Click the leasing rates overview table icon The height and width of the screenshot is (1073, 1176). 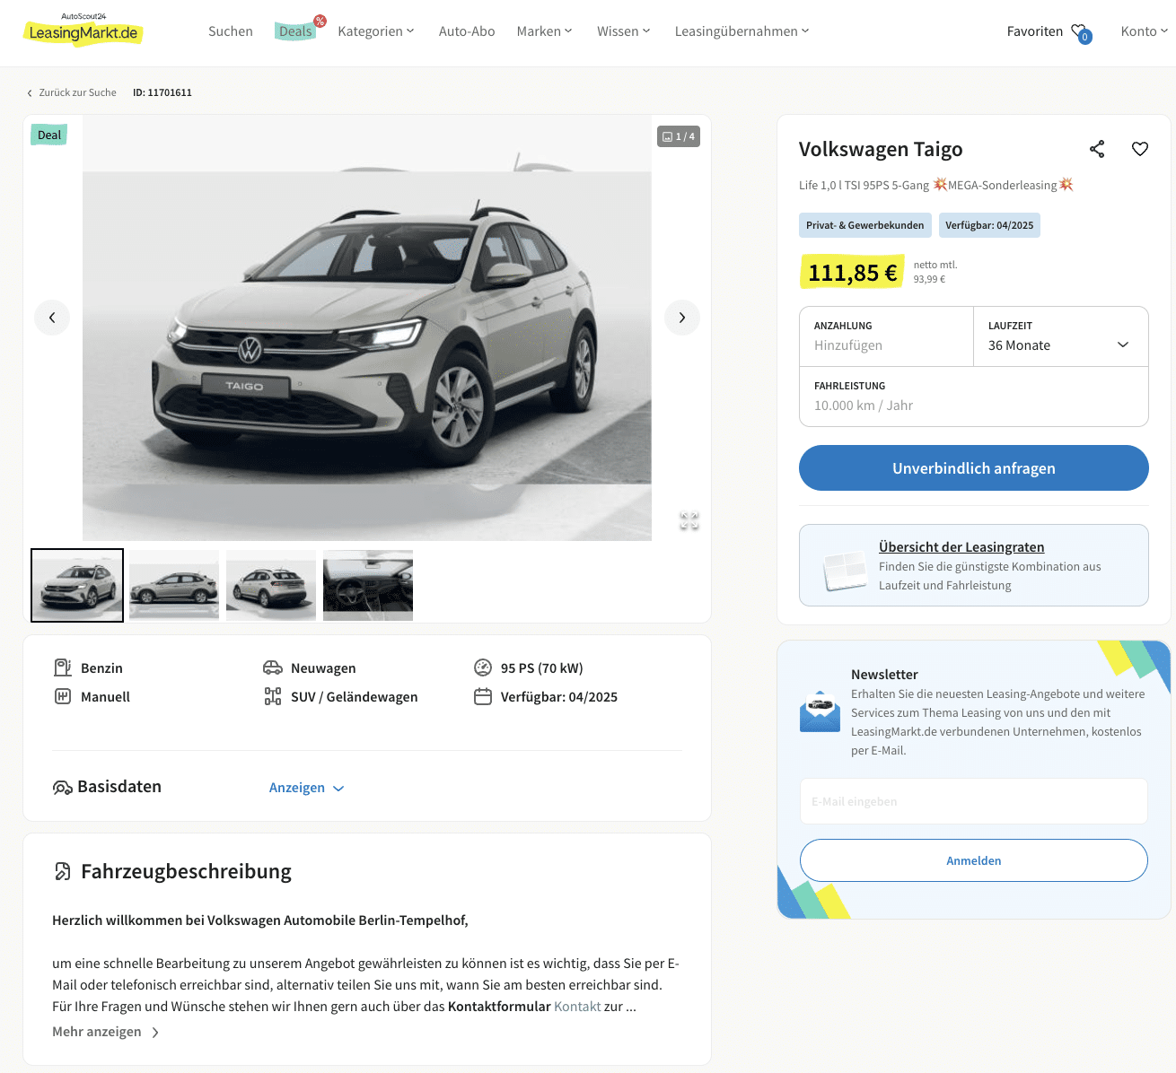point(845,571)
